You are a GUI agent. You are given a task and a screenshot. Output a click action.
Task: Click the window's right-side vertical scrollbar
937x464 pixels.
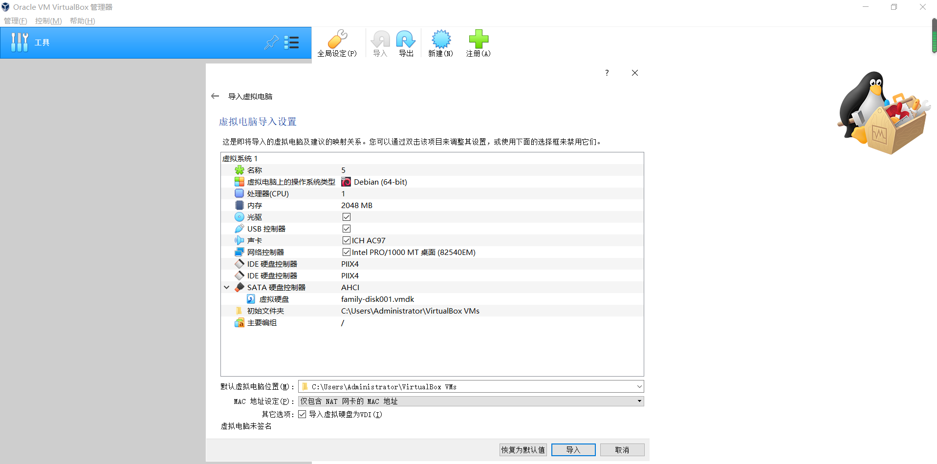click(934, 36)
